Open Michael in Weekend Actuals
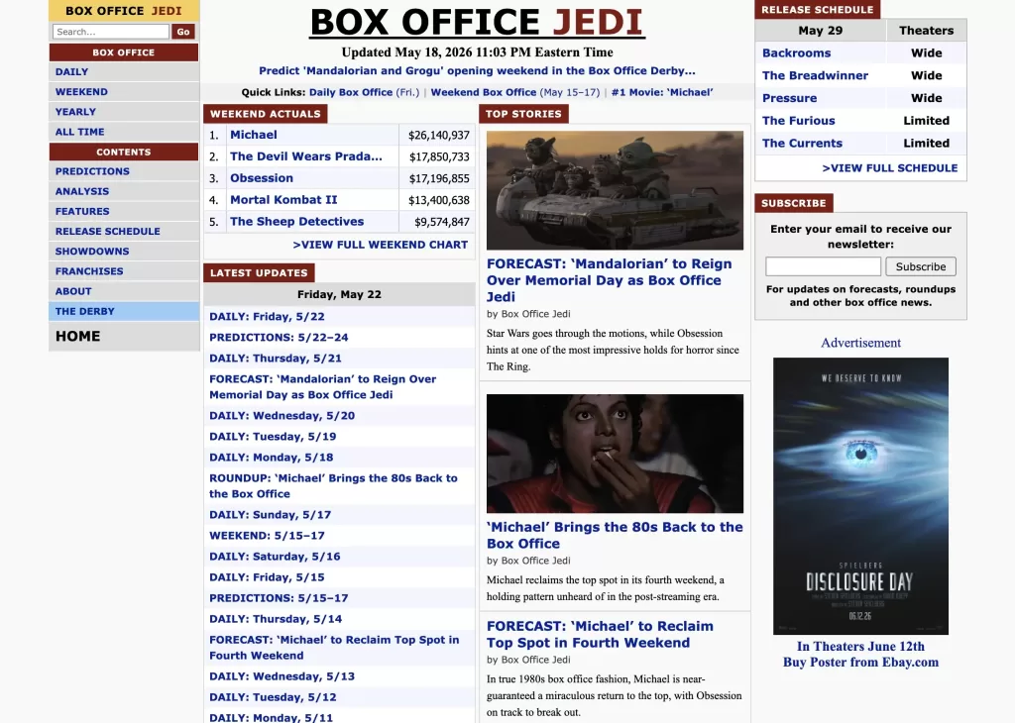 tap(254, 135)
